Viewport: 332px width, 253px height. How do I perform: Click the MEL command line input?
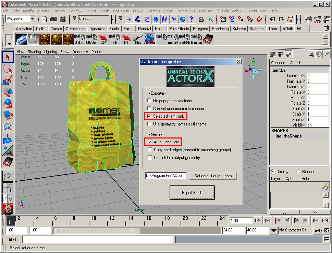[98, 239]
